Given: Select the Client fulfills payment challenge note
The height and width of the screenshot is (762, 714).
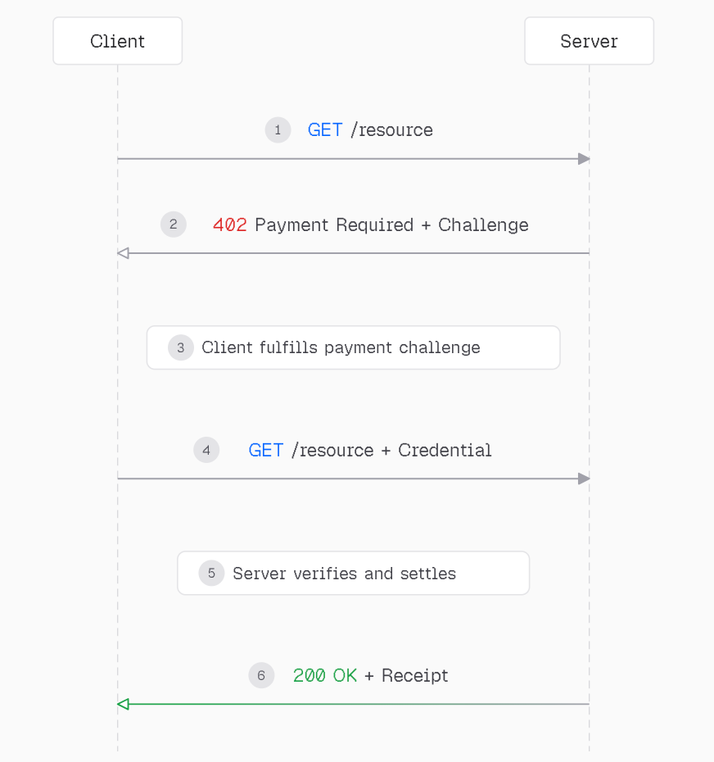Looking at the screenshot, I should click(353, 347).
